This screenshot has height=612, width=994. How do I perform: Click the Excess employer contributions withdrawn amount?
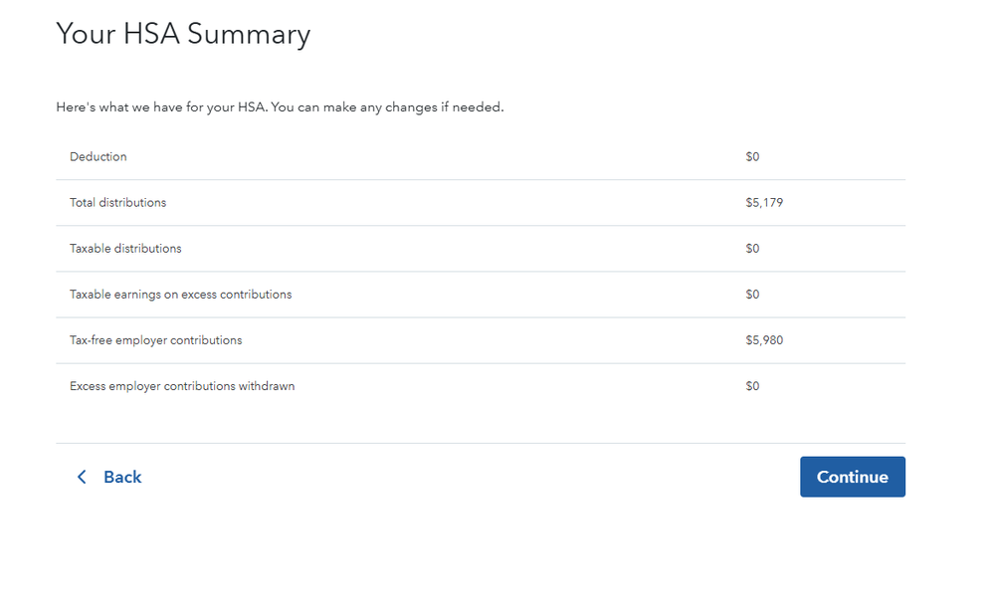tap(752, 385)
